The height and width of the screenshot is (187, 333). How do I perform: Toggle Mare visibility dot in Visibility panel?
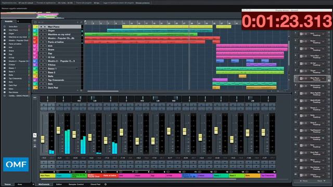tap(5, 89)
